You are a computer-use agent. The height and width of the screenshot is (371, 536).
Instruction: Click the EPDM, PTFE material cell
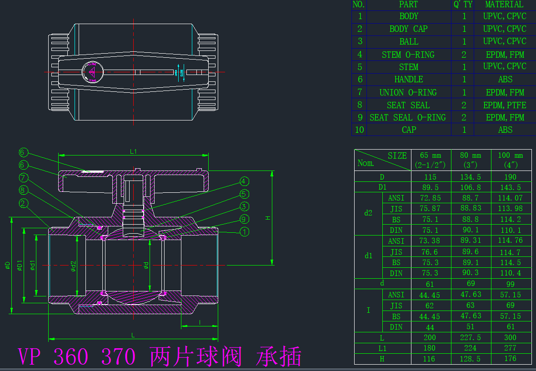pos(503,105)
